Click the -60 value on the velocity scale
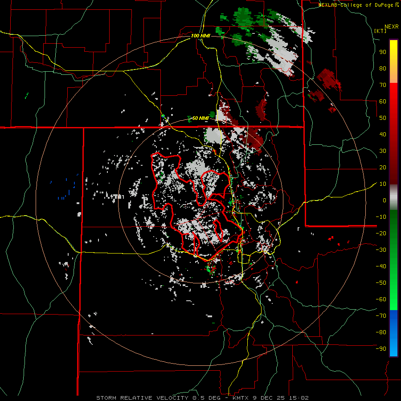The image size is (401, 401). point(381,299)
